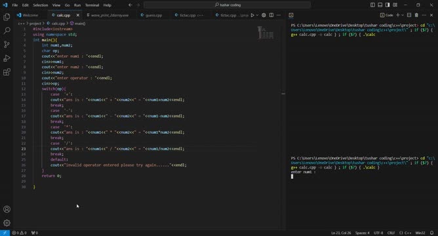Open new terminal launch profile dropdown

(403, 15)
